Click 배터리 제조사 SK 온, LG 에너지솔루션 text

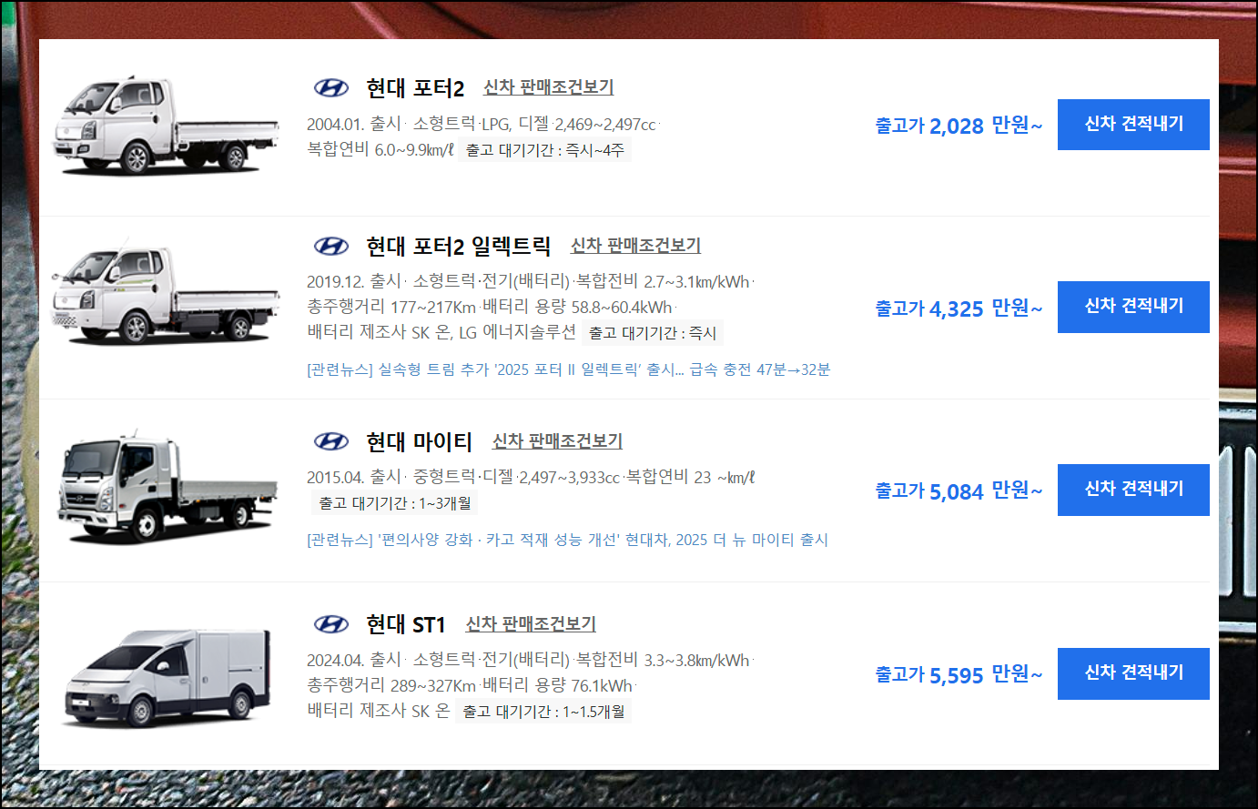441,333
